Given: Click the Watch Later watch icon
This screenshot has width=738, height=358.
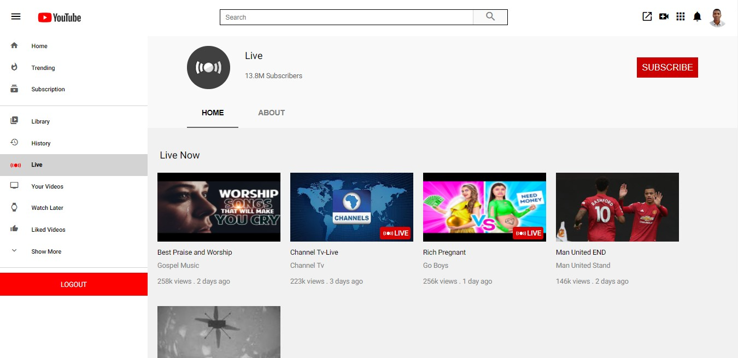Looking at the screenshot, I should click(x=14, y=207).
